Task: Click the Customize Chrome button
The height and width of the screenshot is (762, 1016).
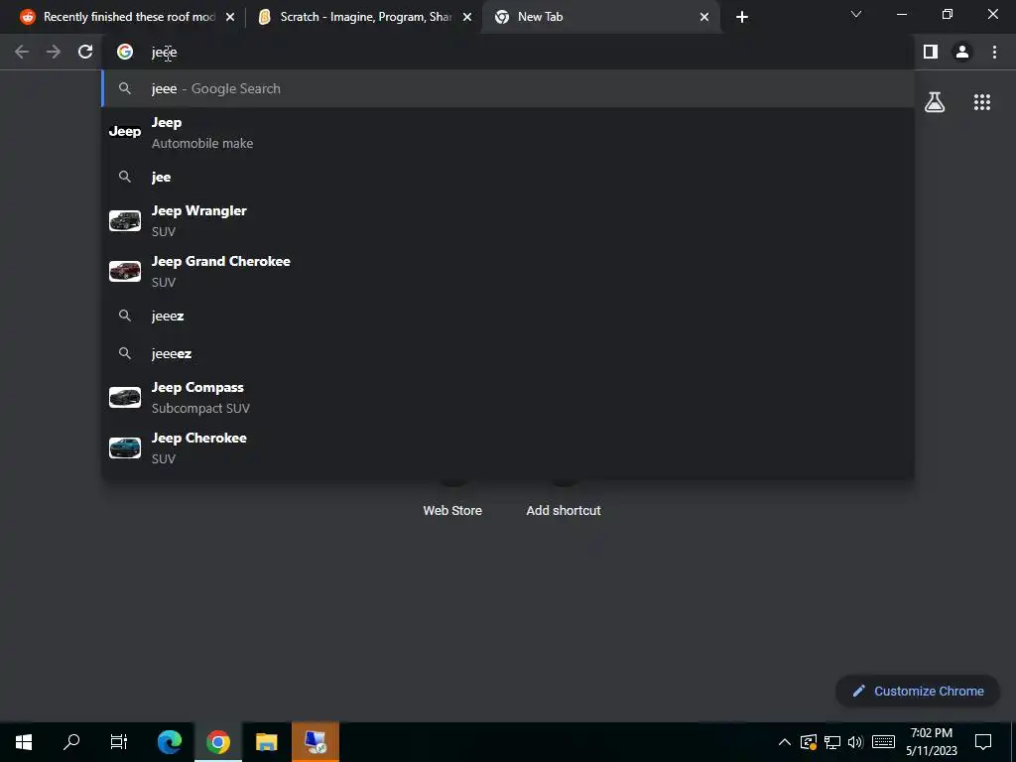Action: [918, 692]
